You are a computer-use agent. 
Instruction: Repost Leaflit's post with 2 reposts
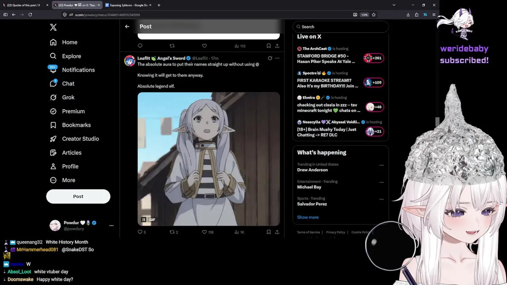pyautogui.click(x=174, y=232)
